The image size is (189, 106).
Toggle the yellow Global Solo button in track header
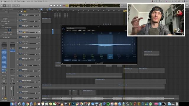(x=25, y=11)
